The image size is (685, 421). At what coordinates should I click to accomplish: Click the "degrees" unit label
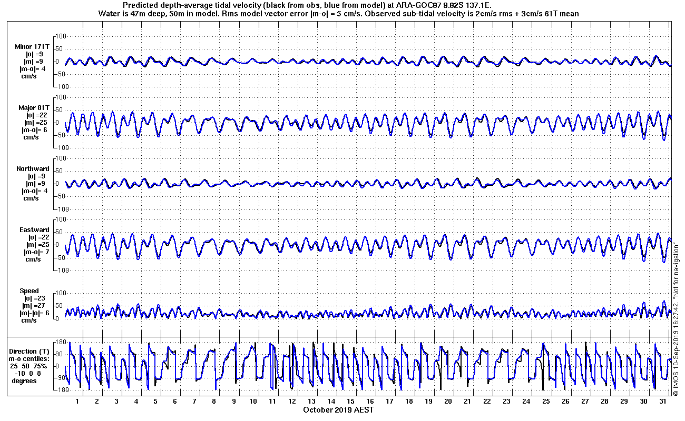click(24, 380)
